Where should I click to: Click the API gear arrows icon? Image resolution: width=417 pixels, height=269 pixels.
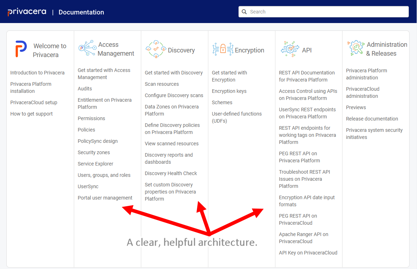[x=290, y=50]
